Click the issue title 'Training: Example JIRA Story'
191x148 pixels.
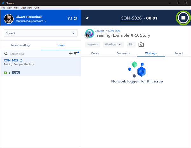(x=123, y=35)
